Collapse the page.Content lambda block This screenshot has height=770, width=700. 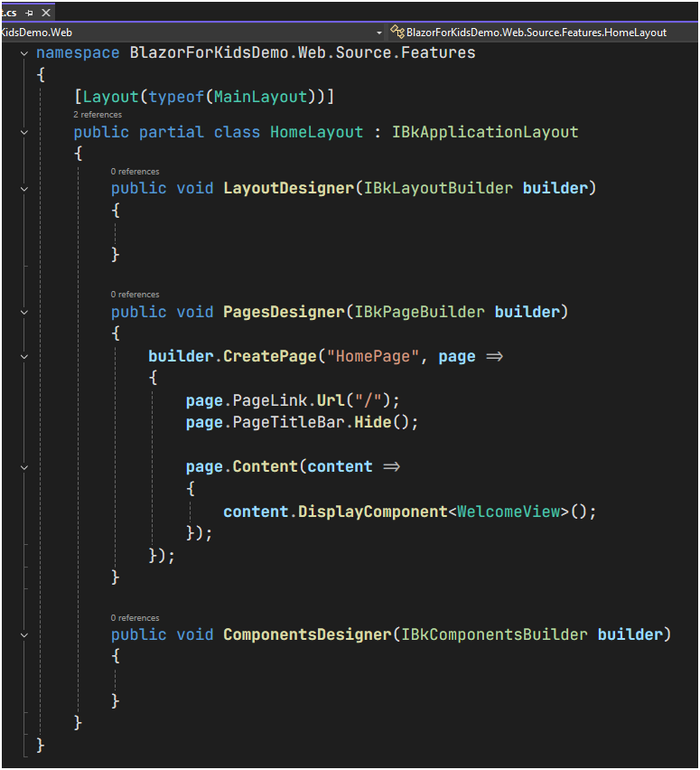click(x=23, y=467)
